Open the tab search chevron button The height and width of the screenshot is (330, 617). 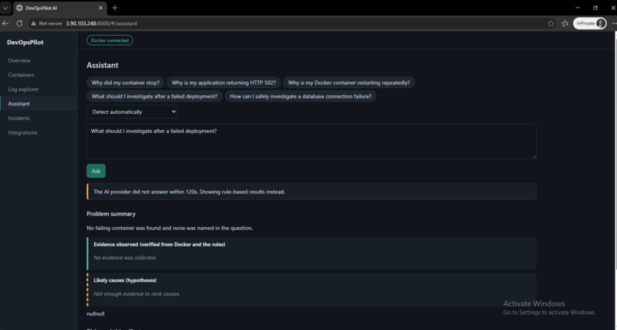pos(5,8)
